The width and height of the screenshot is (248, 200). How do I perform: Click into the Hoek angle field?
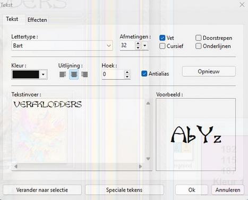(x=113, y=74)
